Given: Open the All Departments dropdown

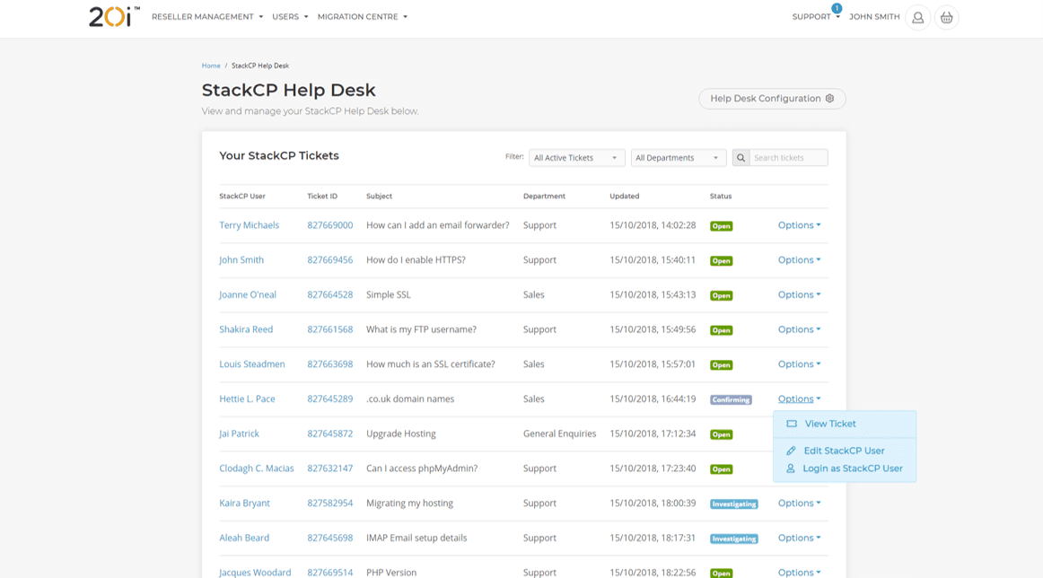Looking at the screenshot, I should click(678, 158).
